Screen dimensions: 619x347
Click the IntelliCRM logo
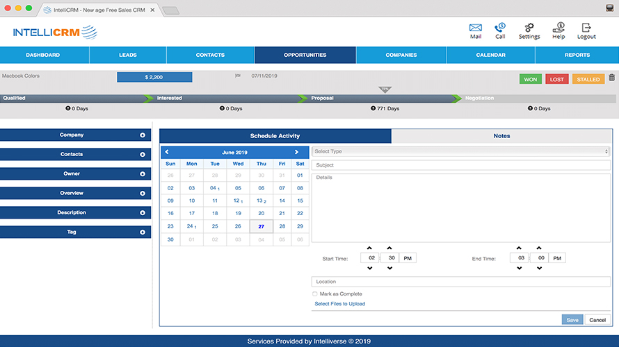[55, 33]
